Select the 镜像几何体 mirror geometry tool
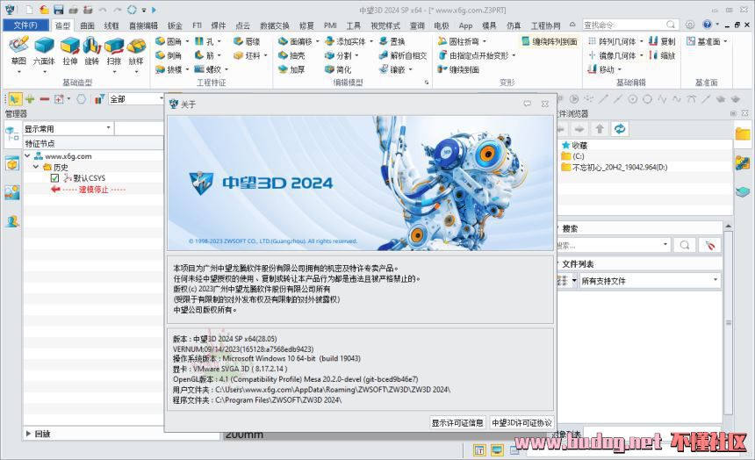 pyautogui.click(x=612, y=55)
